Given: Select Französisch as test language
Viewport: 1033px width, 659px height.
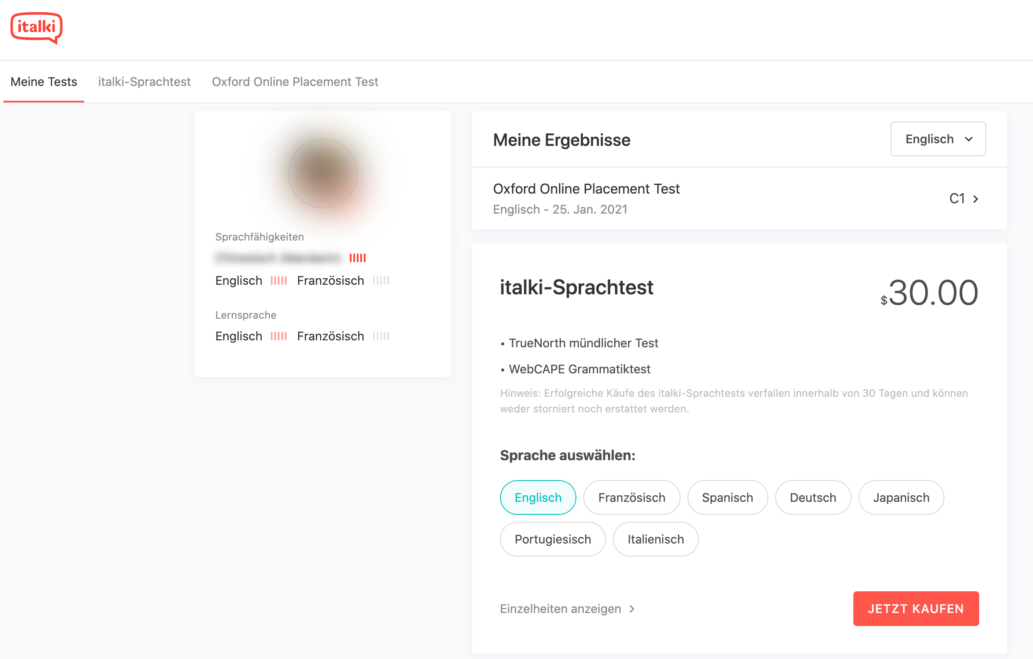Looking at the screenshot, I should (x=632, y=498).
